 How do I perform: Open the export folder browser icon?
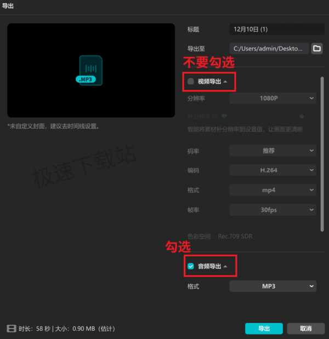coord(317,48)
